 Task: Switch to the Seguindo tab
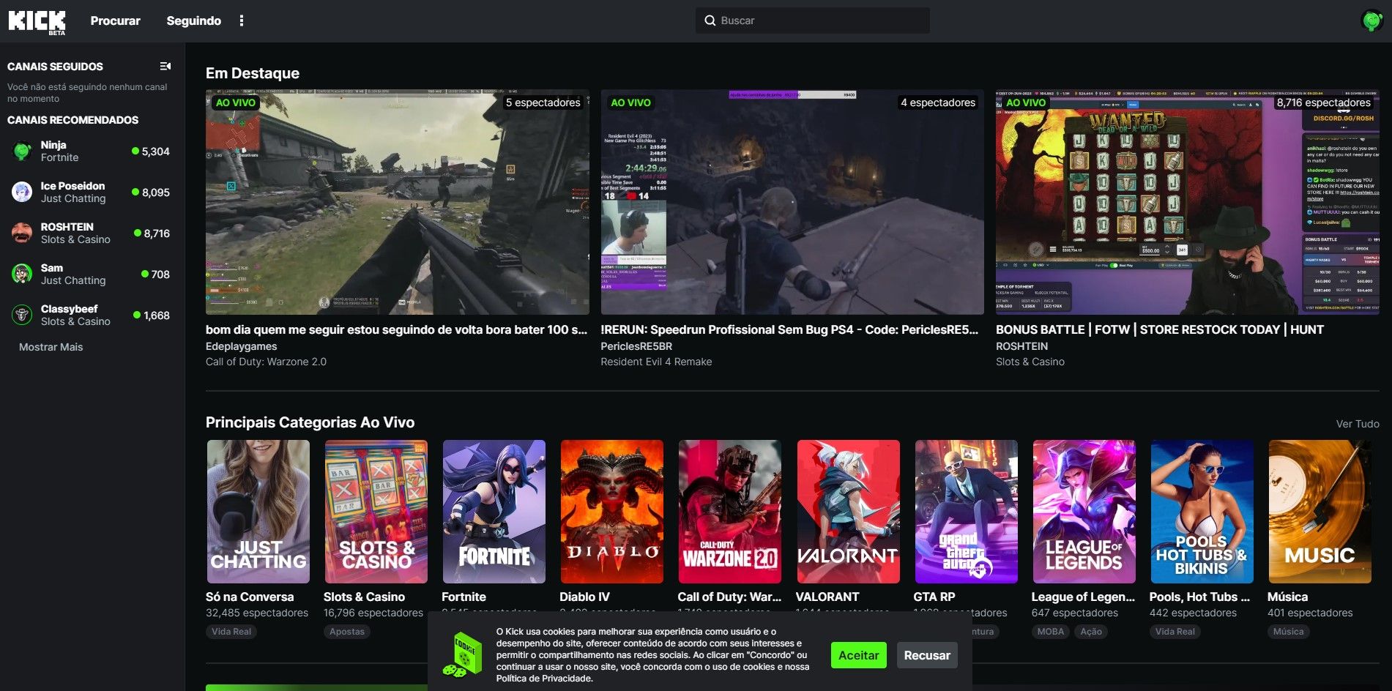point(193,20)
